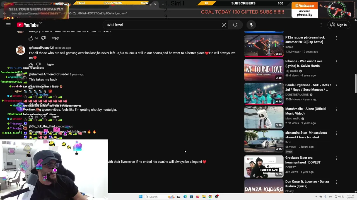
Task: Open options menu for the P12a rappar video
Action: (x=336, y=38)
